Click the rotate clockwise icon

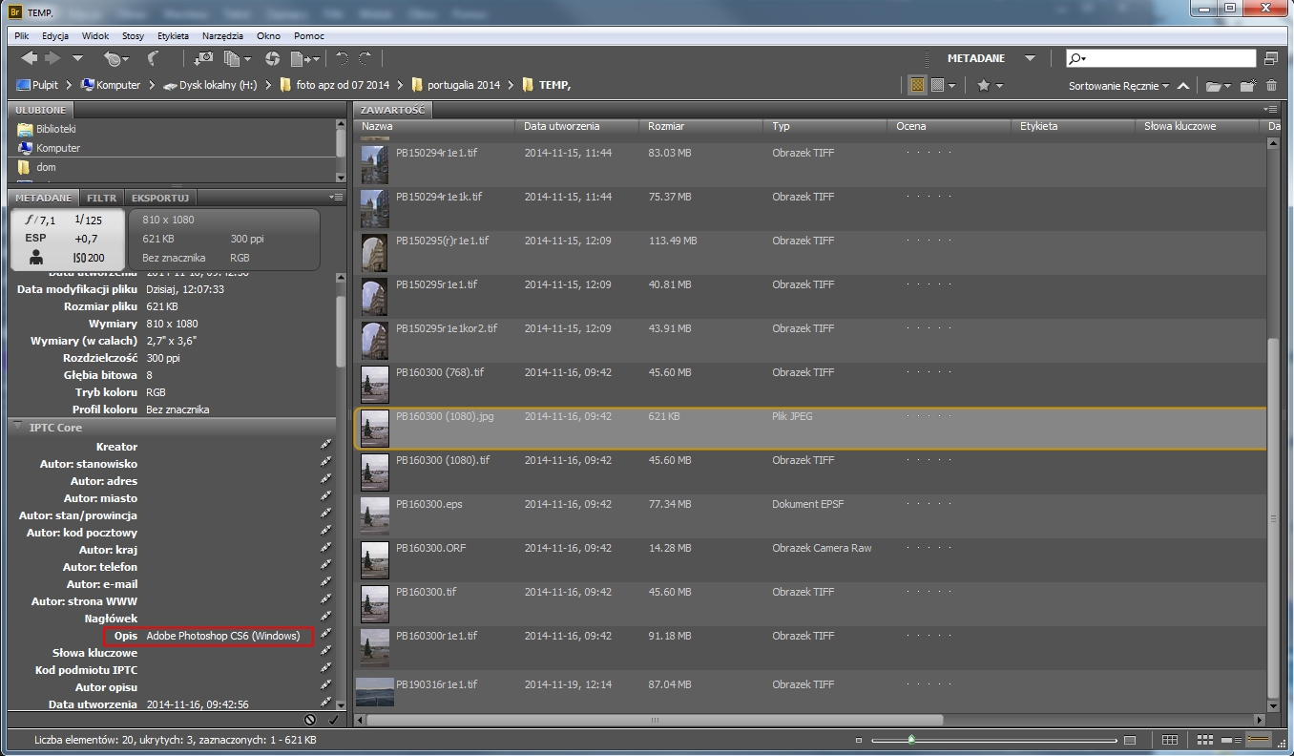click(365, 59)
